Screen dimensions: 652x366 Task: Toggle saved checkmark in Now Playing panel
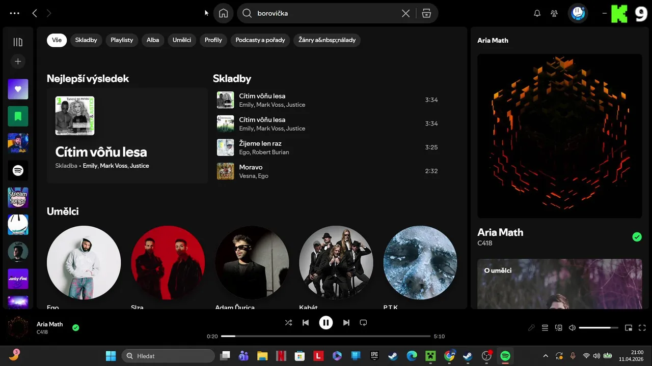coord(637,237)
